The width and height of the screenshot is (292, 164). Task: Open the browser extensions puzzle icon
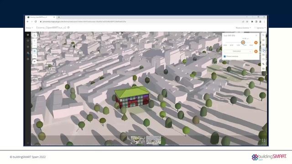tap(252, 22)
